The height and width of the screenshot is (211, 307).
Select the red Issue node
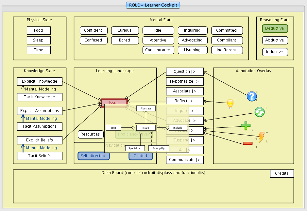click(x=114, y=103)
